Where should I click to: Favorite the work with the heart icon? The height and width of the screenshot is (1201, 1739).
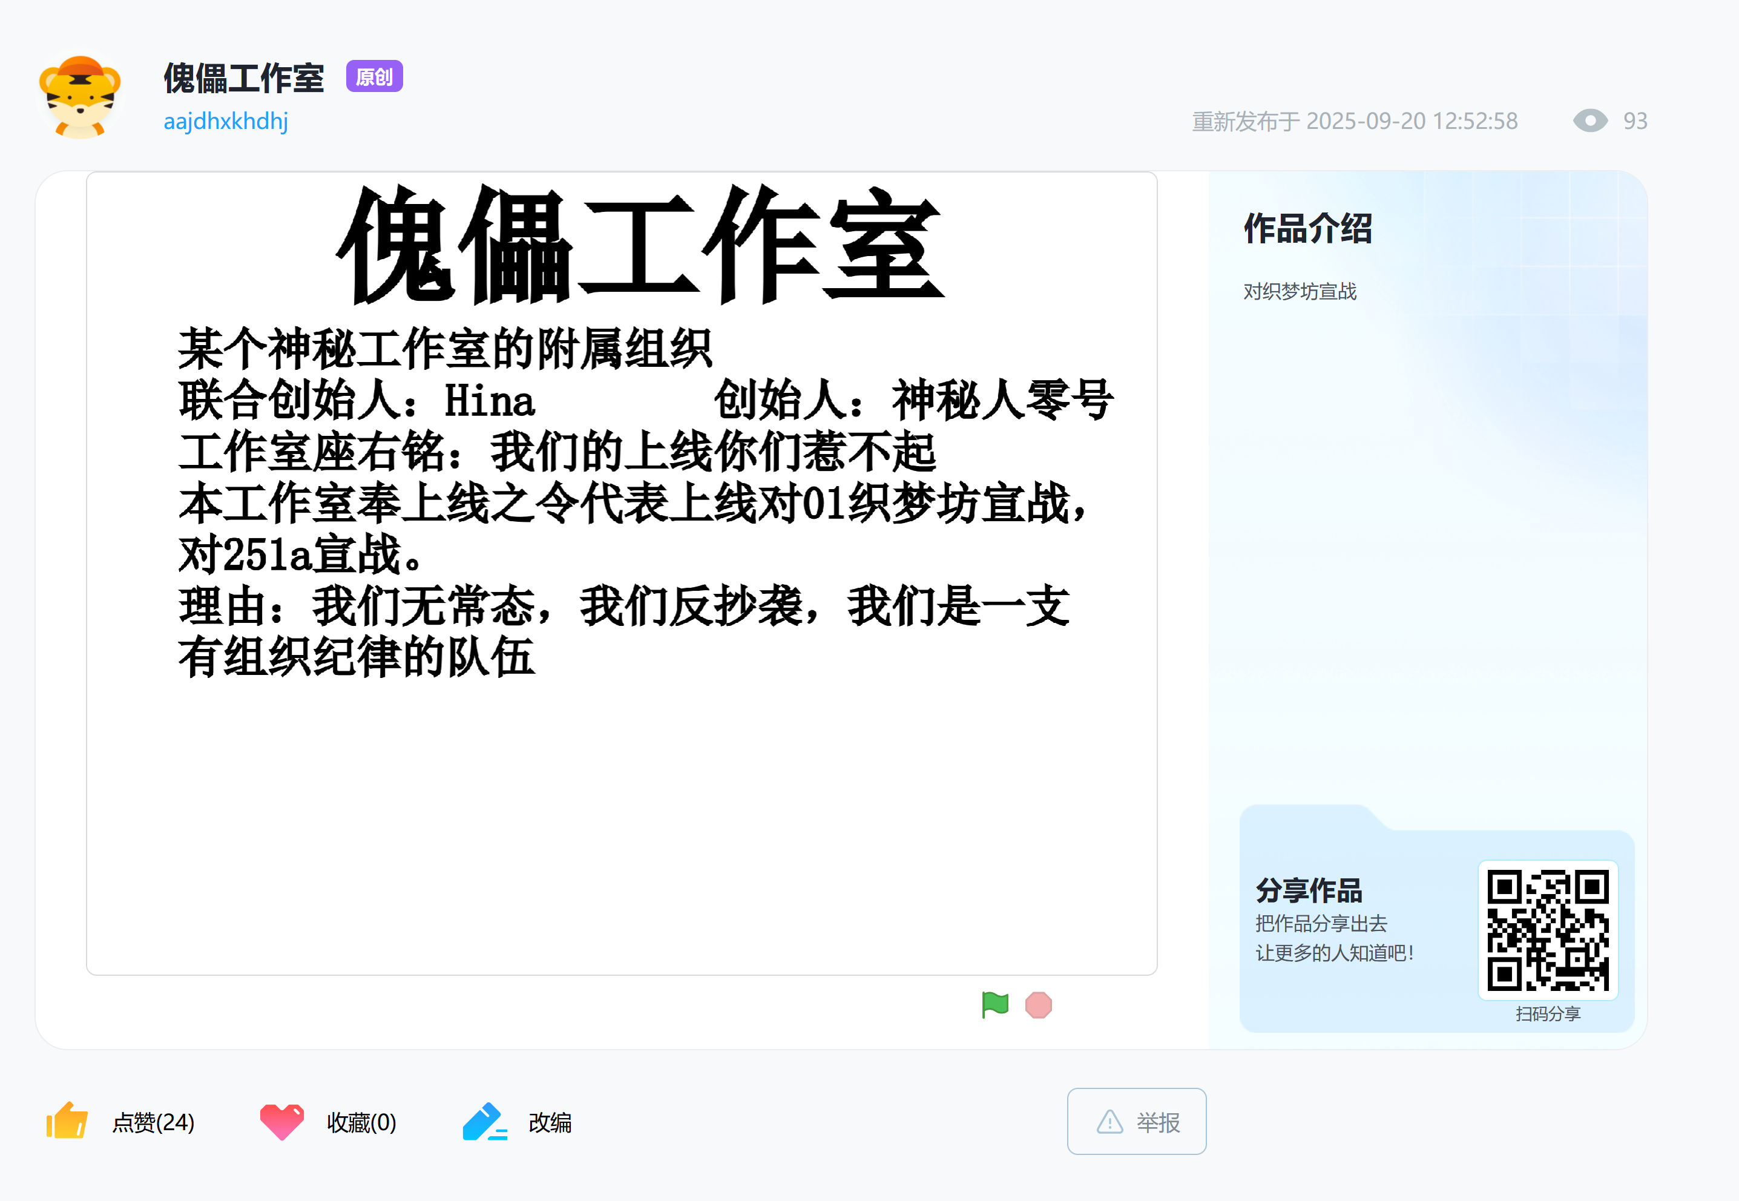pyautogui.click(x=281, y=1121)
